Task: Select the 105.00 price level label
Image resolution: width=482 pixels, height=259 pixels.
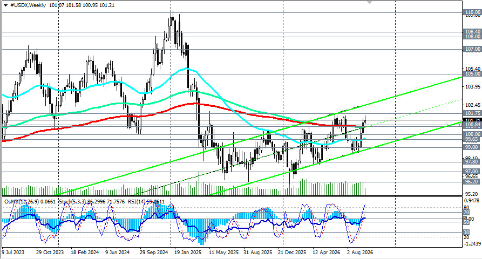Action: coord(472,74)
